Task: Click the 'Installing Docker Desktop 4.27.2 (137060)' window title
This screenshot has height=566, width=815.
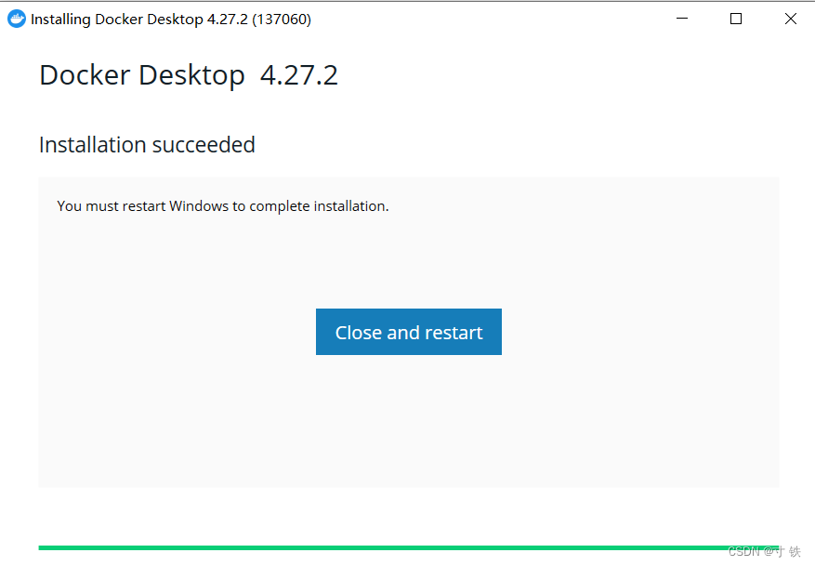Action: [x=171, y=20]
